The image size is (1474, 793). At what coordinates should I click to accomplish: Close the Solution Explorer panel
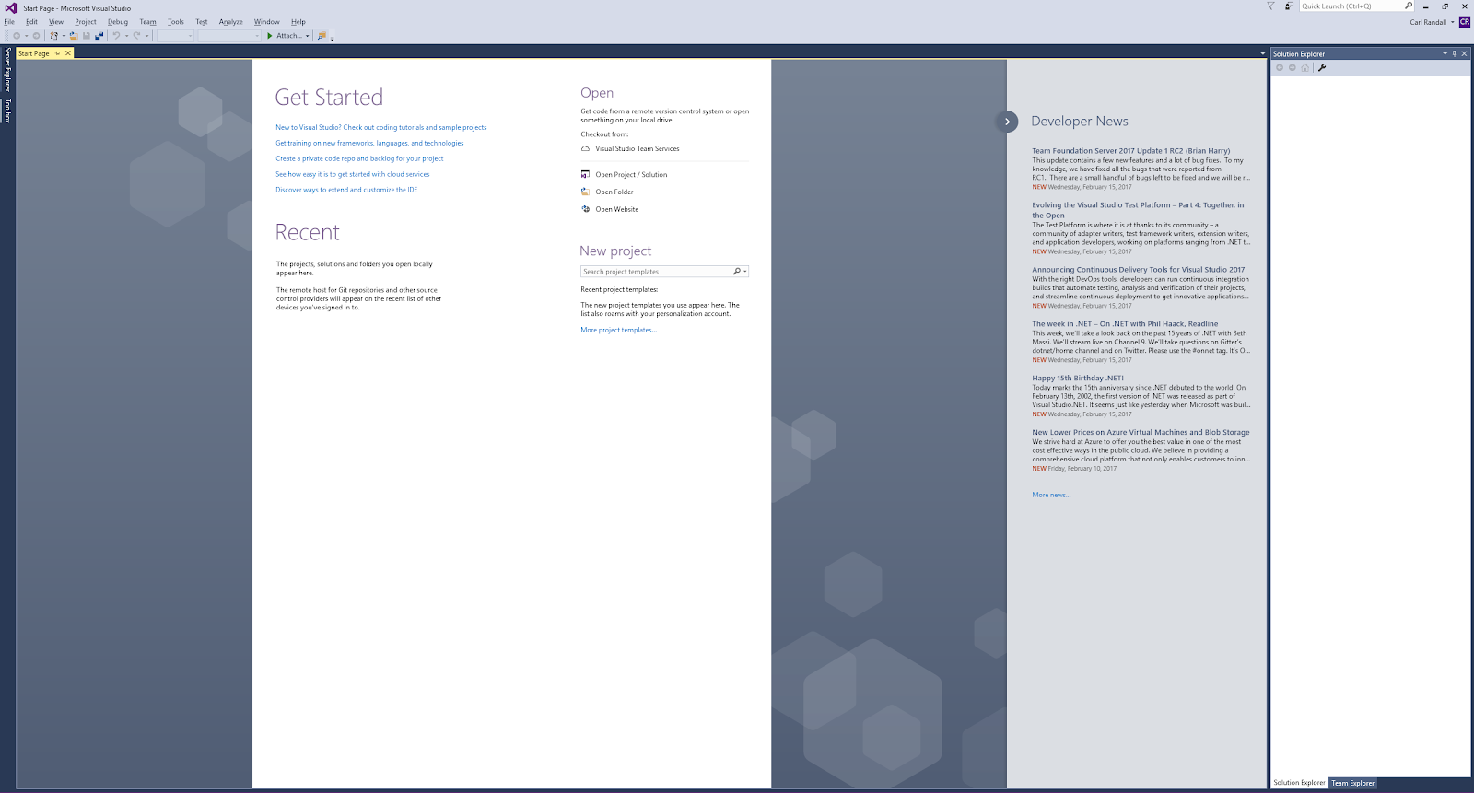tap(1465, 53)
